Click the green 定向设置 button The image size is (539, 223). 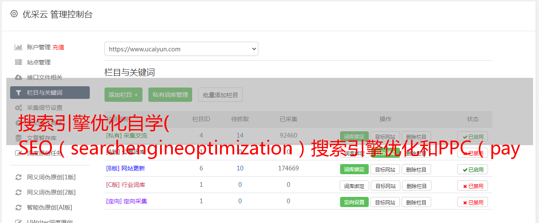click(354, 202)
